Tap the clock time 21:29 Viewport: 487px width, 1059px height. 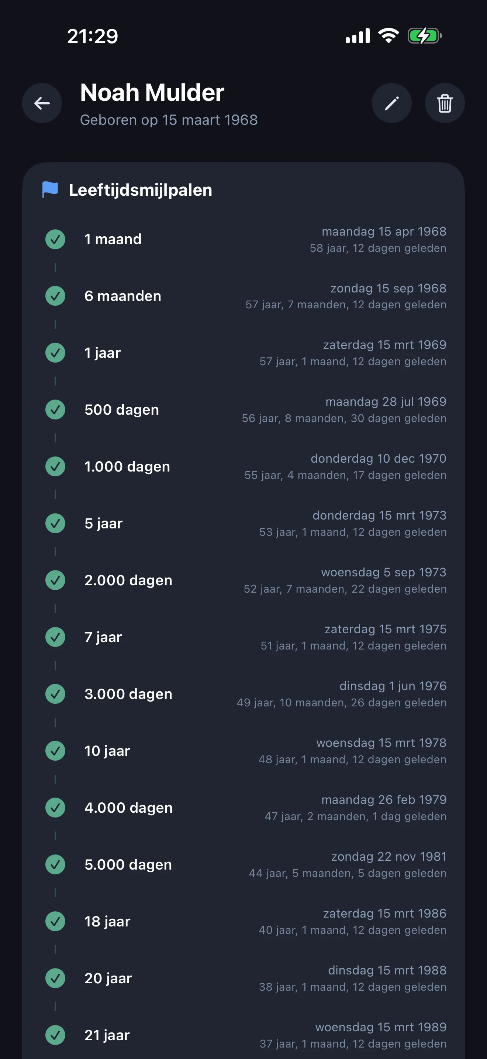click(92, 36)
